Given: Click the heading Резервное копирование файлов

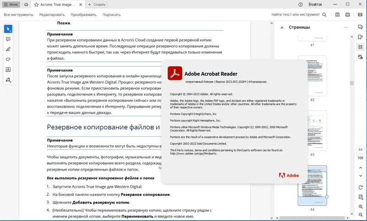Looking at the screenshot, I should coord(104,127).
